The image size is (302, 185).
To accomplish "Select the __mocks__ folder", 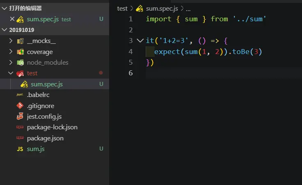I will click(41, 41).
